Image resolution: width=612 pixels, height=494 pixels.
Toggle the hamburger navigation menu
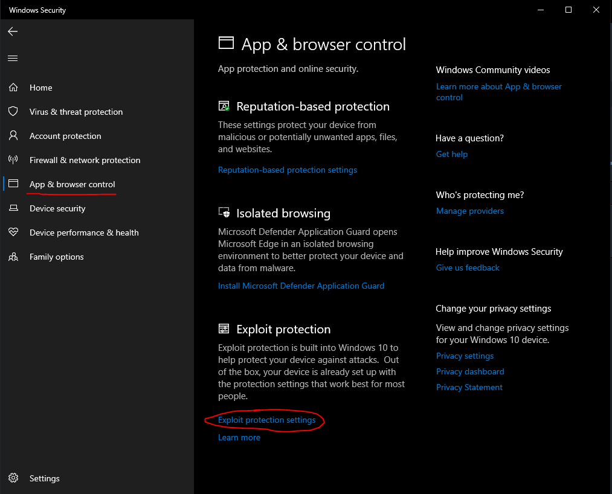click(x=13, y=59)
